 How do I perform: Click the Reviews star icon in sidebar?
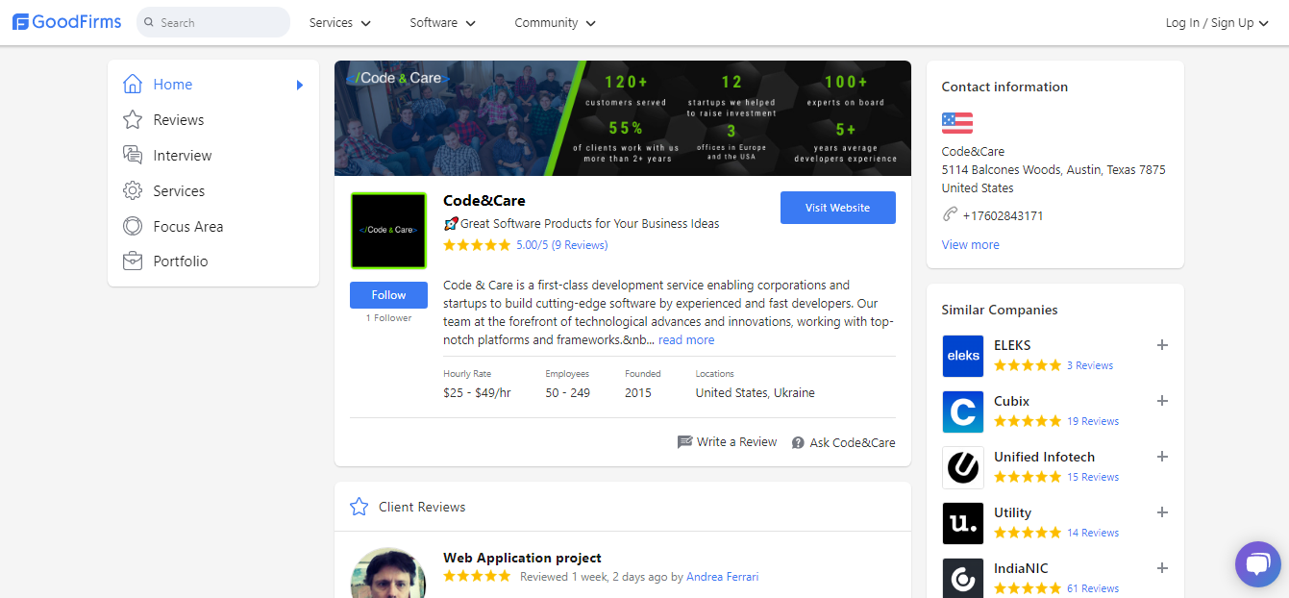133,120
